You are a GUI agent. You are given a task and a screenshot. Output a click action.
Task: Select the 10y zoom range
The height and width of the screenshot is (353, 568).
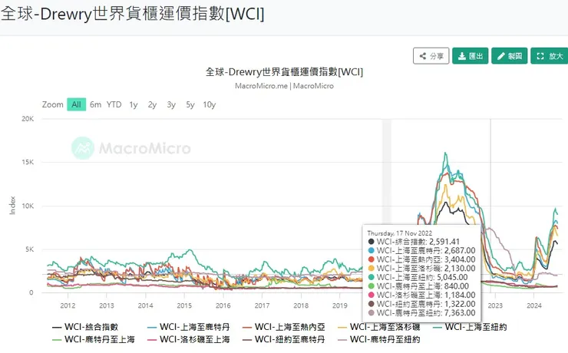pyautogui.click(x=209, y=104)
